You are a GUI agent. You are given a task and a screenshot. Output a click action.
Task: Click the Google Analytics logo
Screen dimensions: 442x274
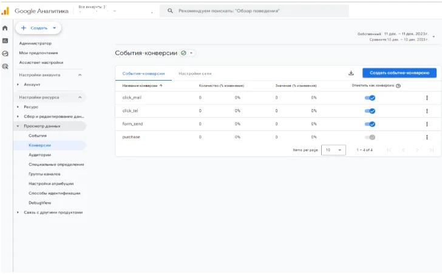point(5,11)
